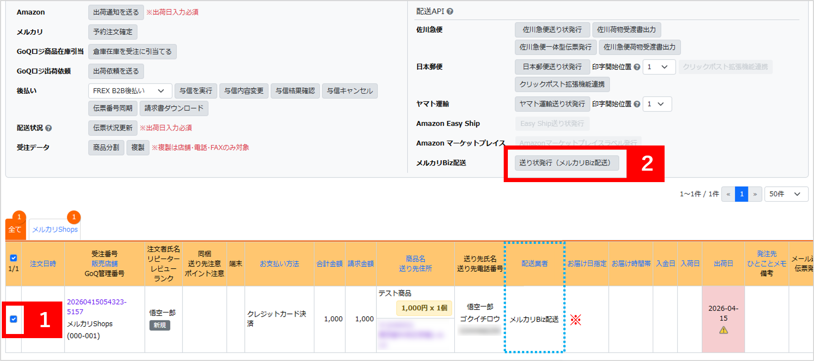
Task: Uncheck the order row checkbox
Action: point(14,319)
